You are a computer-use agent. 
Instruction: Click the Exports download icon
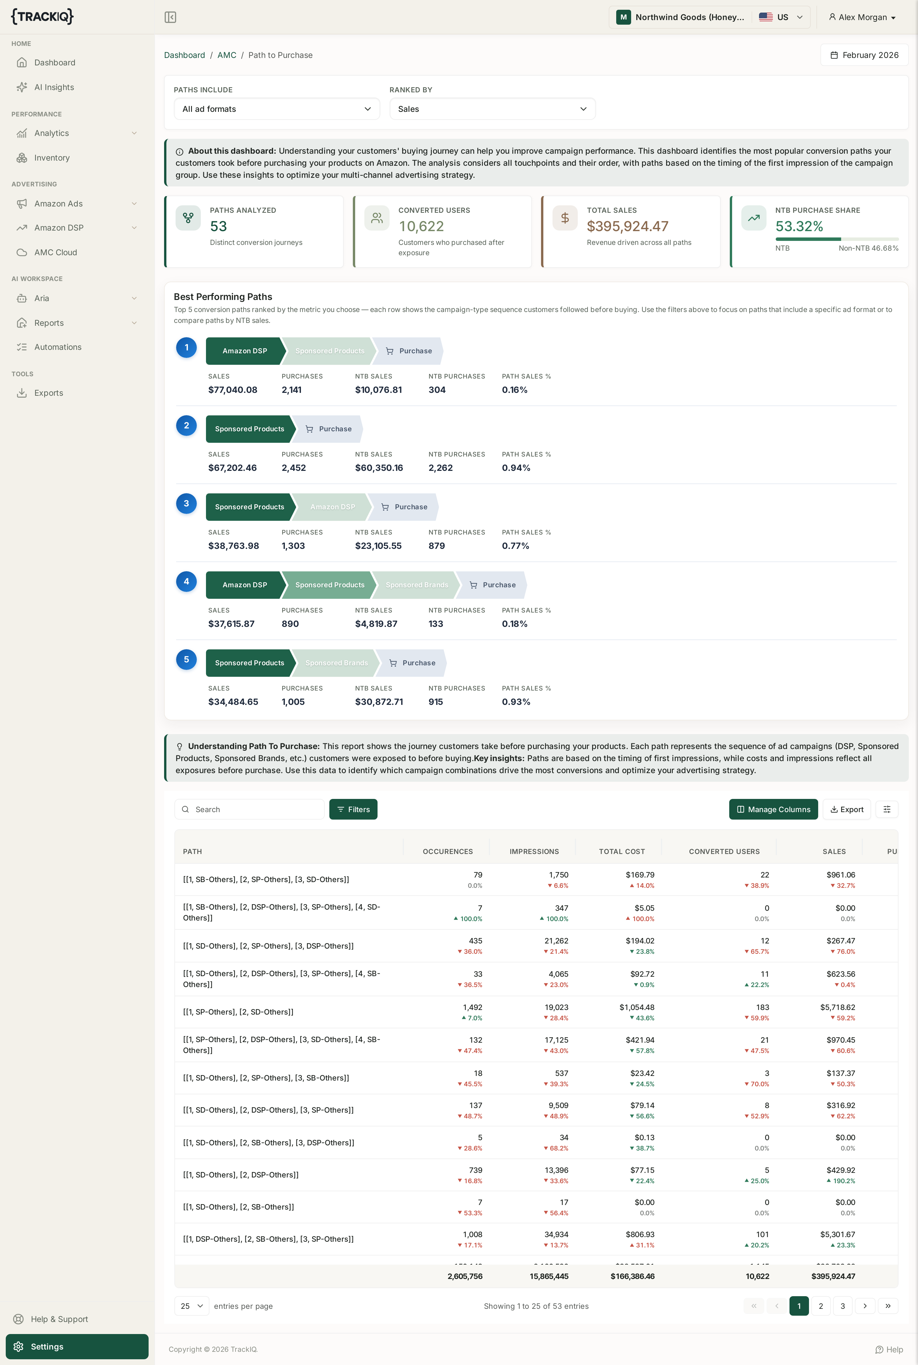[x=22, y=393]
